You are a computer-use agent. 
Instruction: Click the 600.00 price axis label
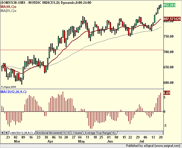(x=168, y=83)
